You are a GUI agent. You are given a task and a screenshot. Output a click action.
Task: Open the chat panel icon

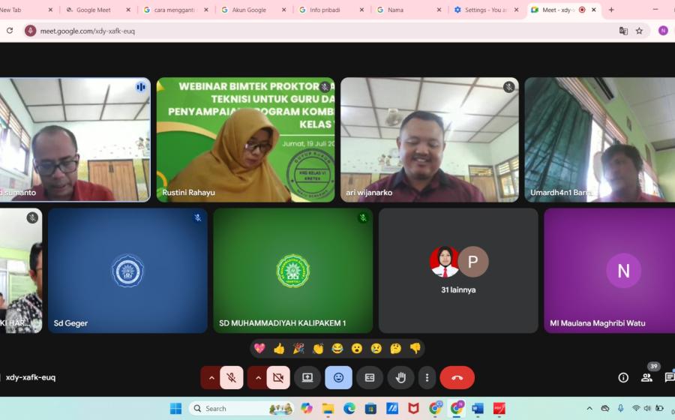[670, 378]
